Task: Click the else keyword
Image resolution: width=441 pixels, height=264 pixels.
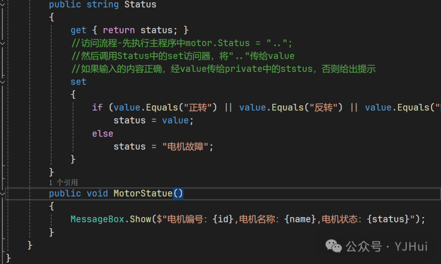Action: [x=102, y=134]
